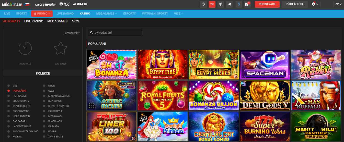Viewport: 344px width, 142px height.
Task: Open the Telegram paper plane icon
Action: coord(229,4)
